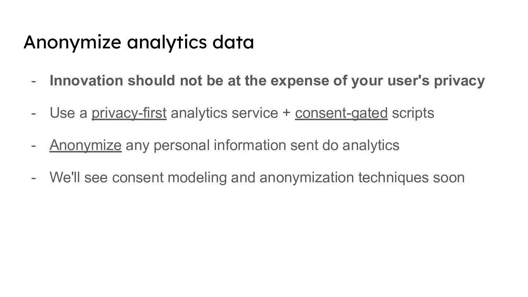Follow the "consent-gated" underlined link

[341, 113]
